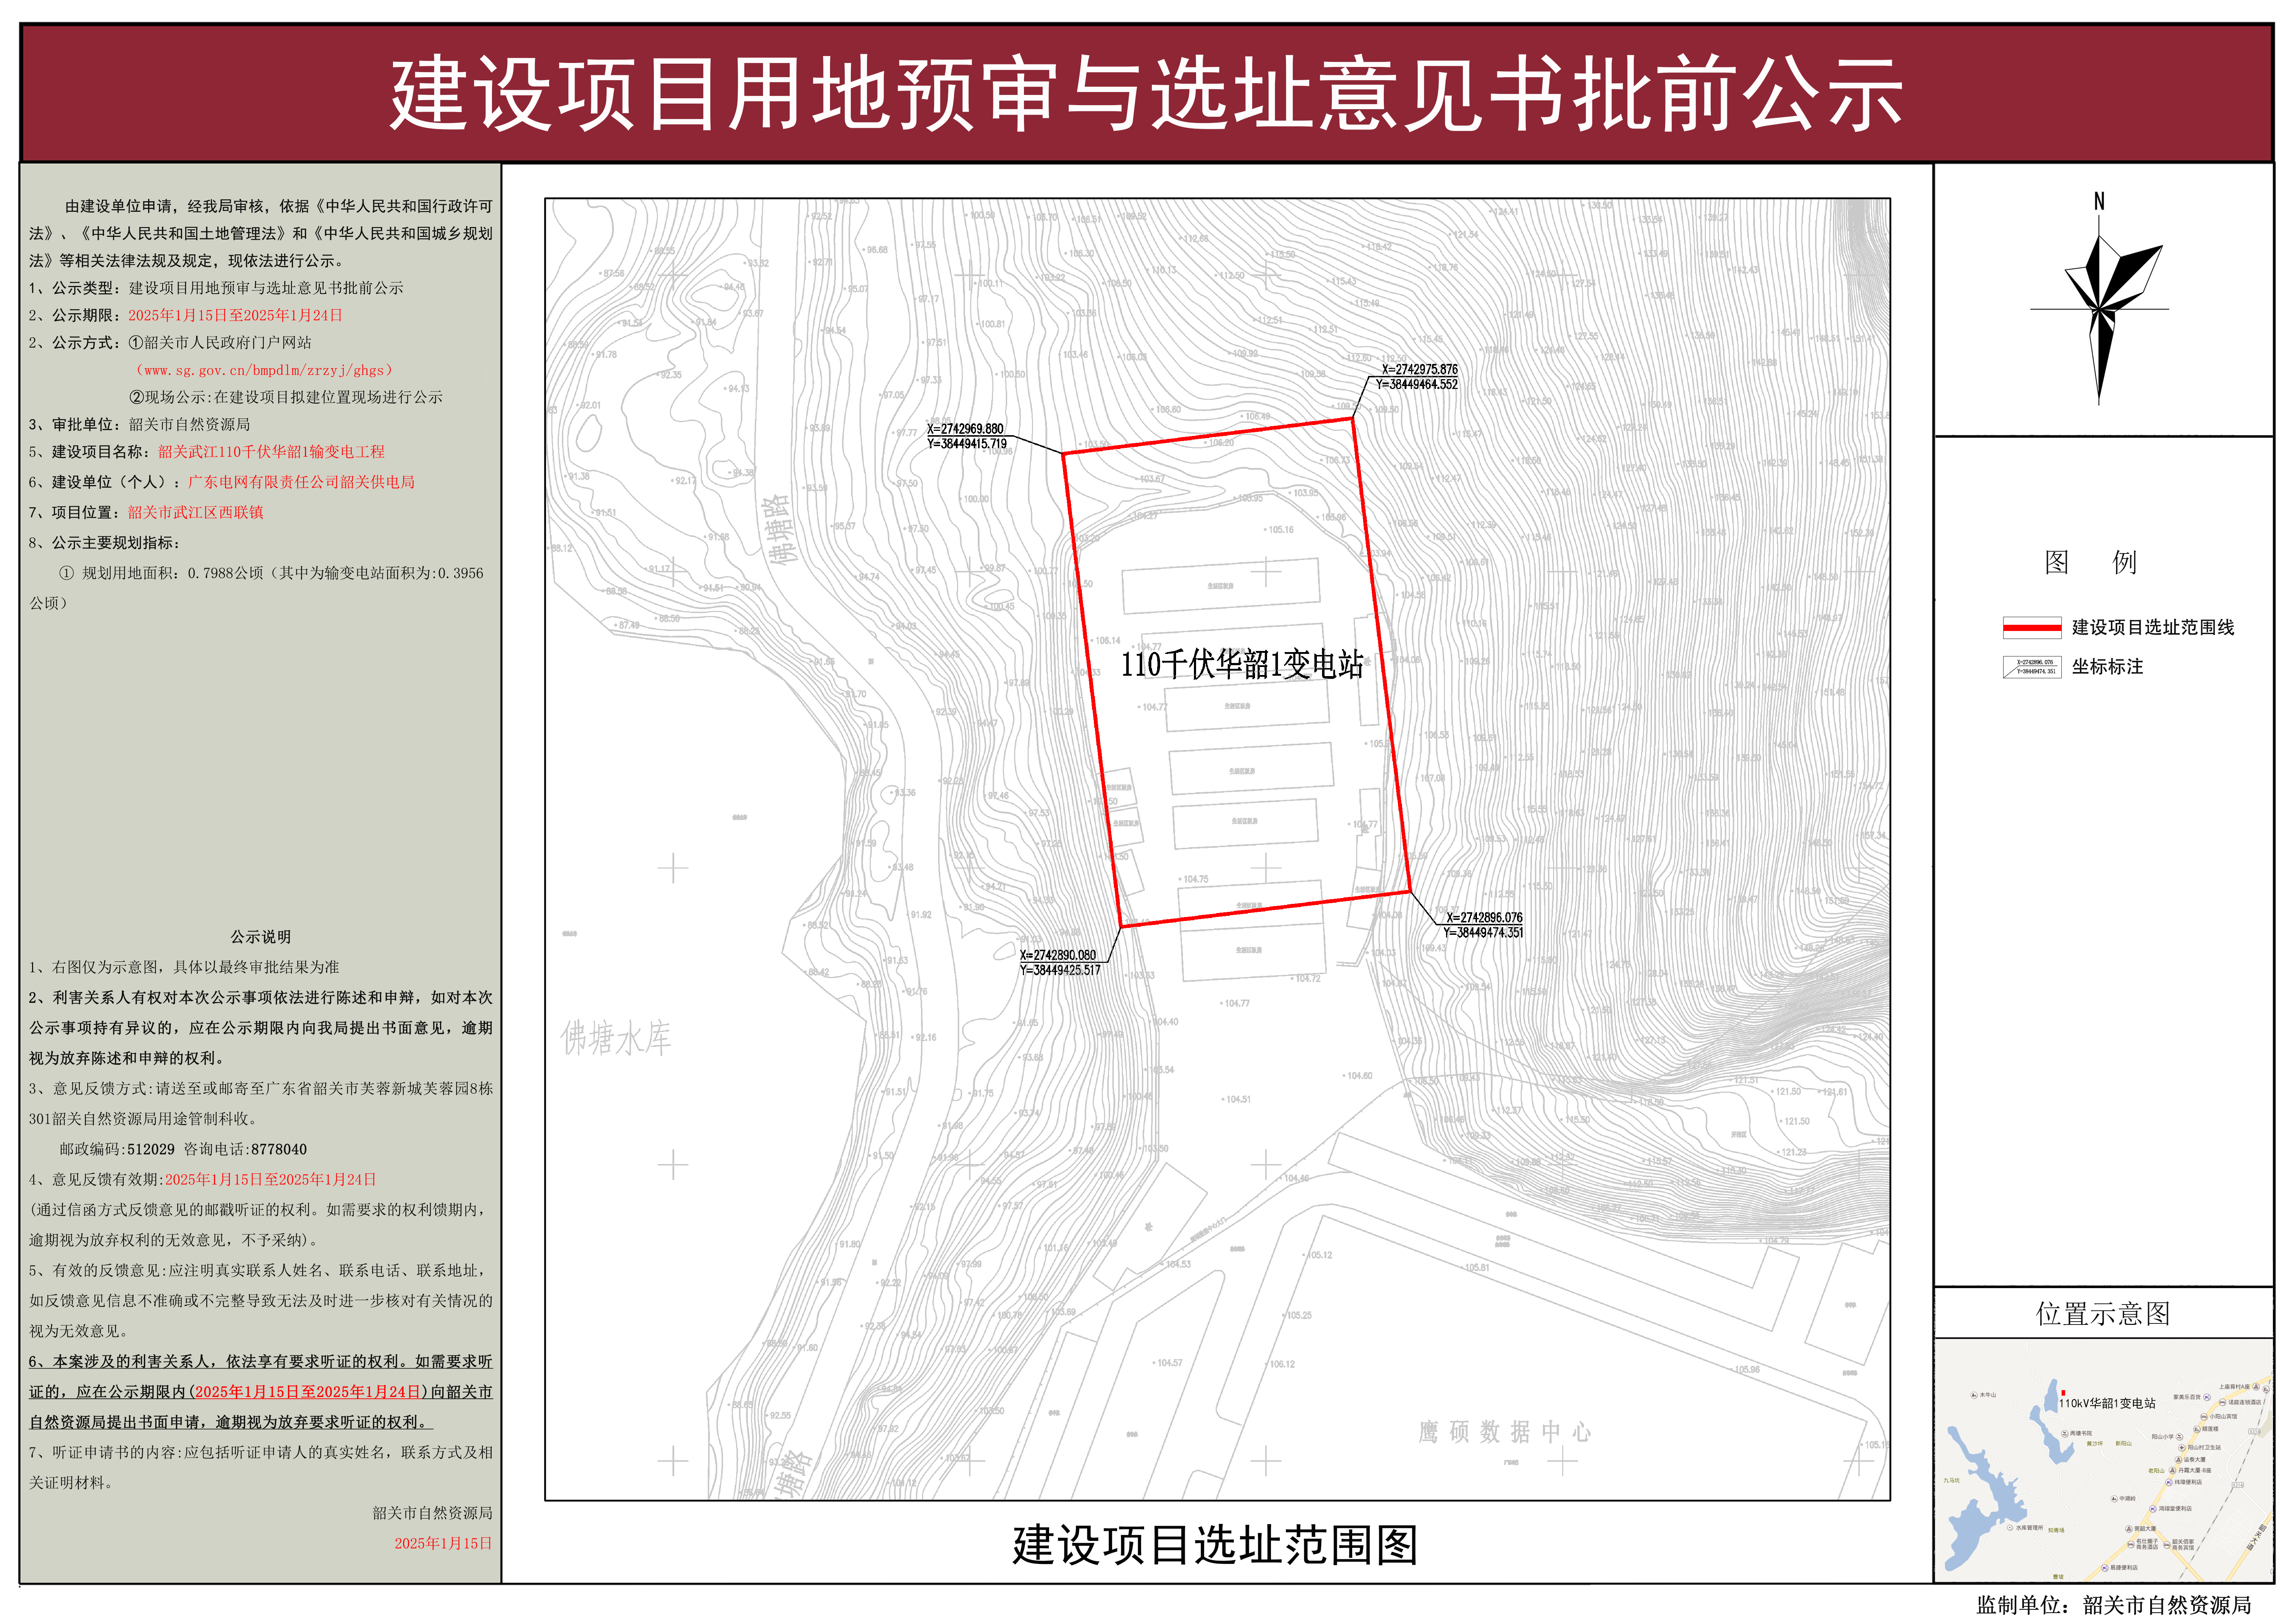
Task: Click the underlined item 6 hearing-rights paragraph
Action: [261, 1392]
